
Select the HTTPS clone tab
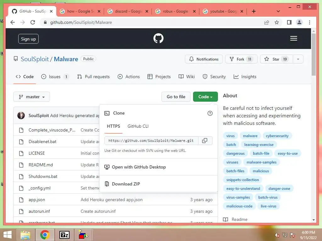coord(113,126)
